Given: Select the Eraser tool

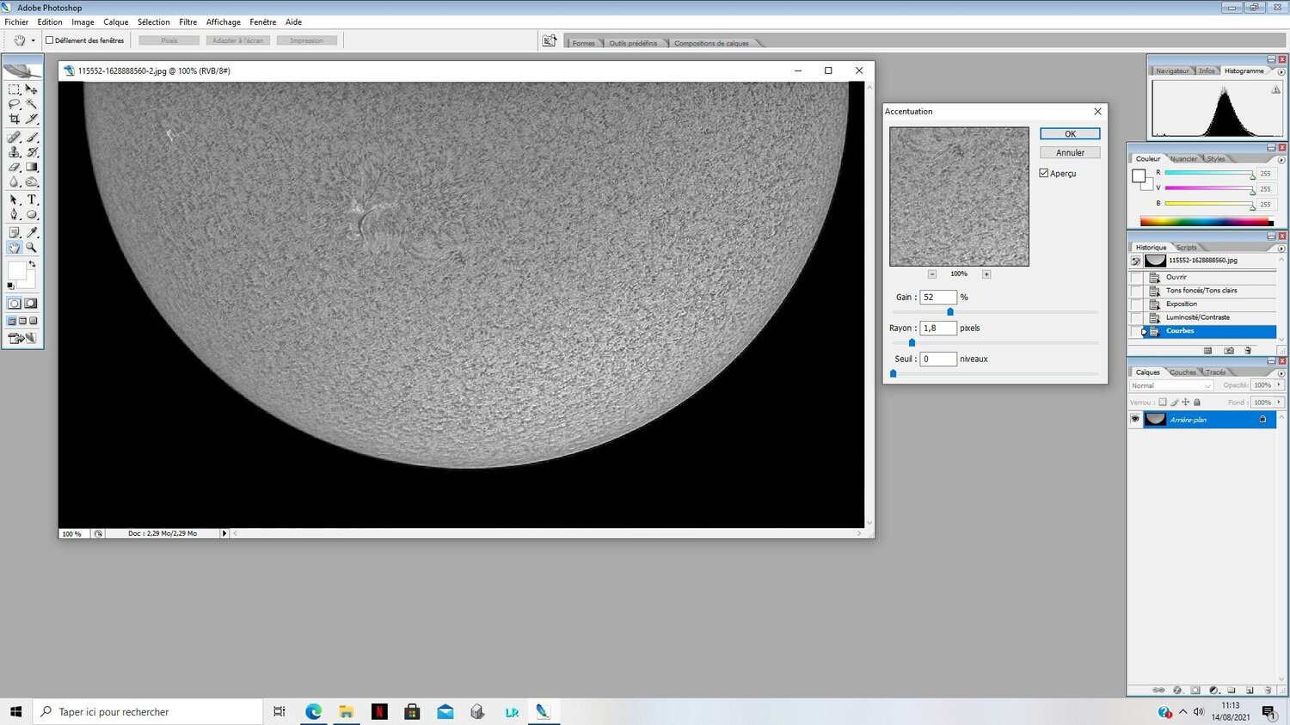Looking at the screenshot, I should pyautogui.click(x=14, y=167).
